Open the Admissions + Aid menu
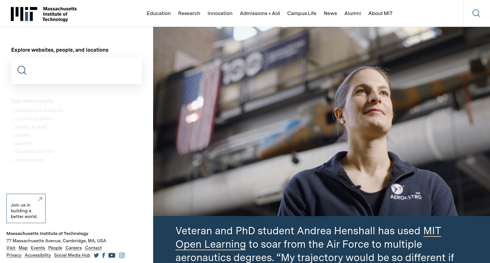This screenshot has height=263, width=490. pos(260,13)
